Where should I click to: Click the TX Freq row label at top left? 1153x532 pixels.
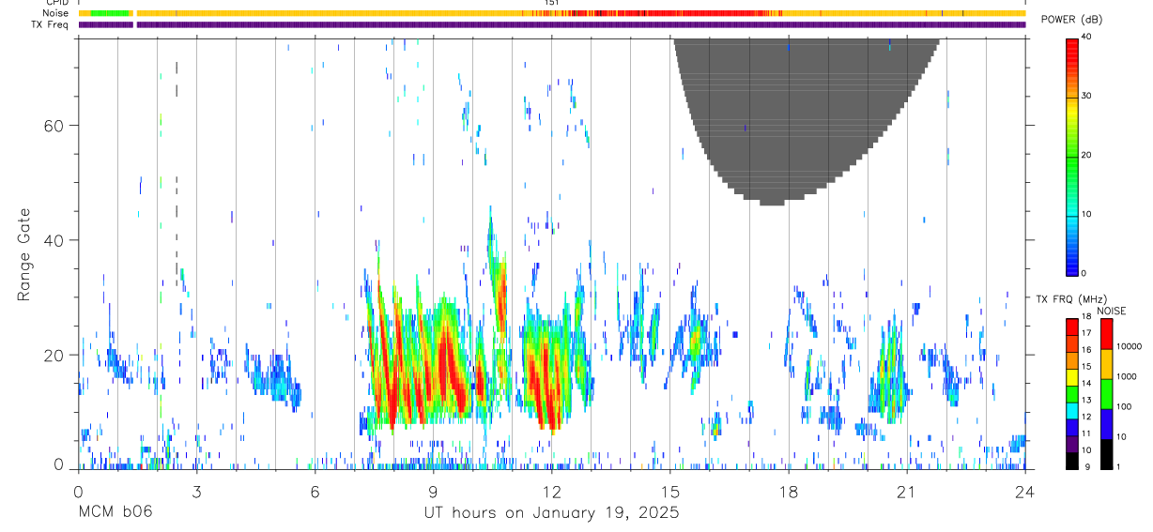[51, 24]
